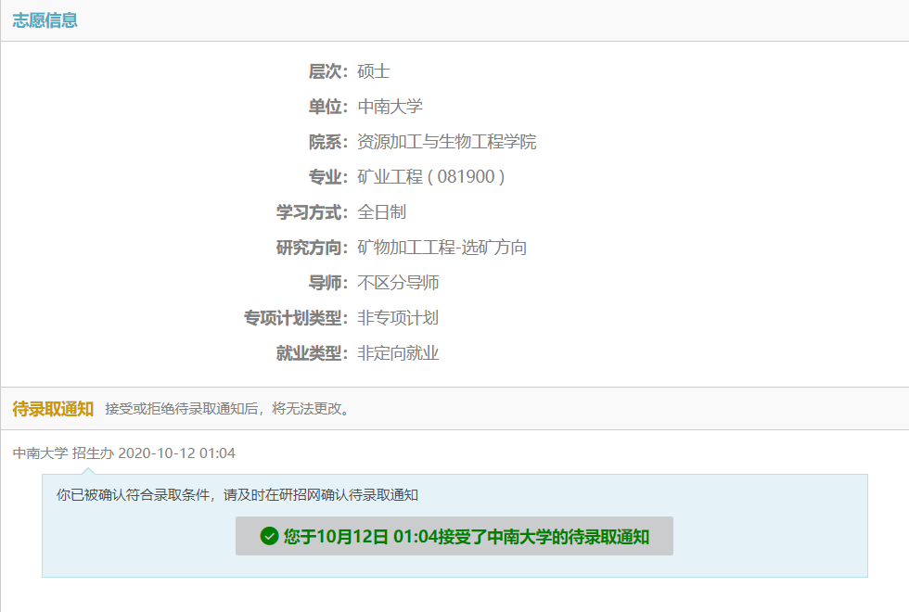Viewport: 909px width, 612px height.
Task: Click the 资源加工与生物工程学院 department text
Action: coord(446,142)
